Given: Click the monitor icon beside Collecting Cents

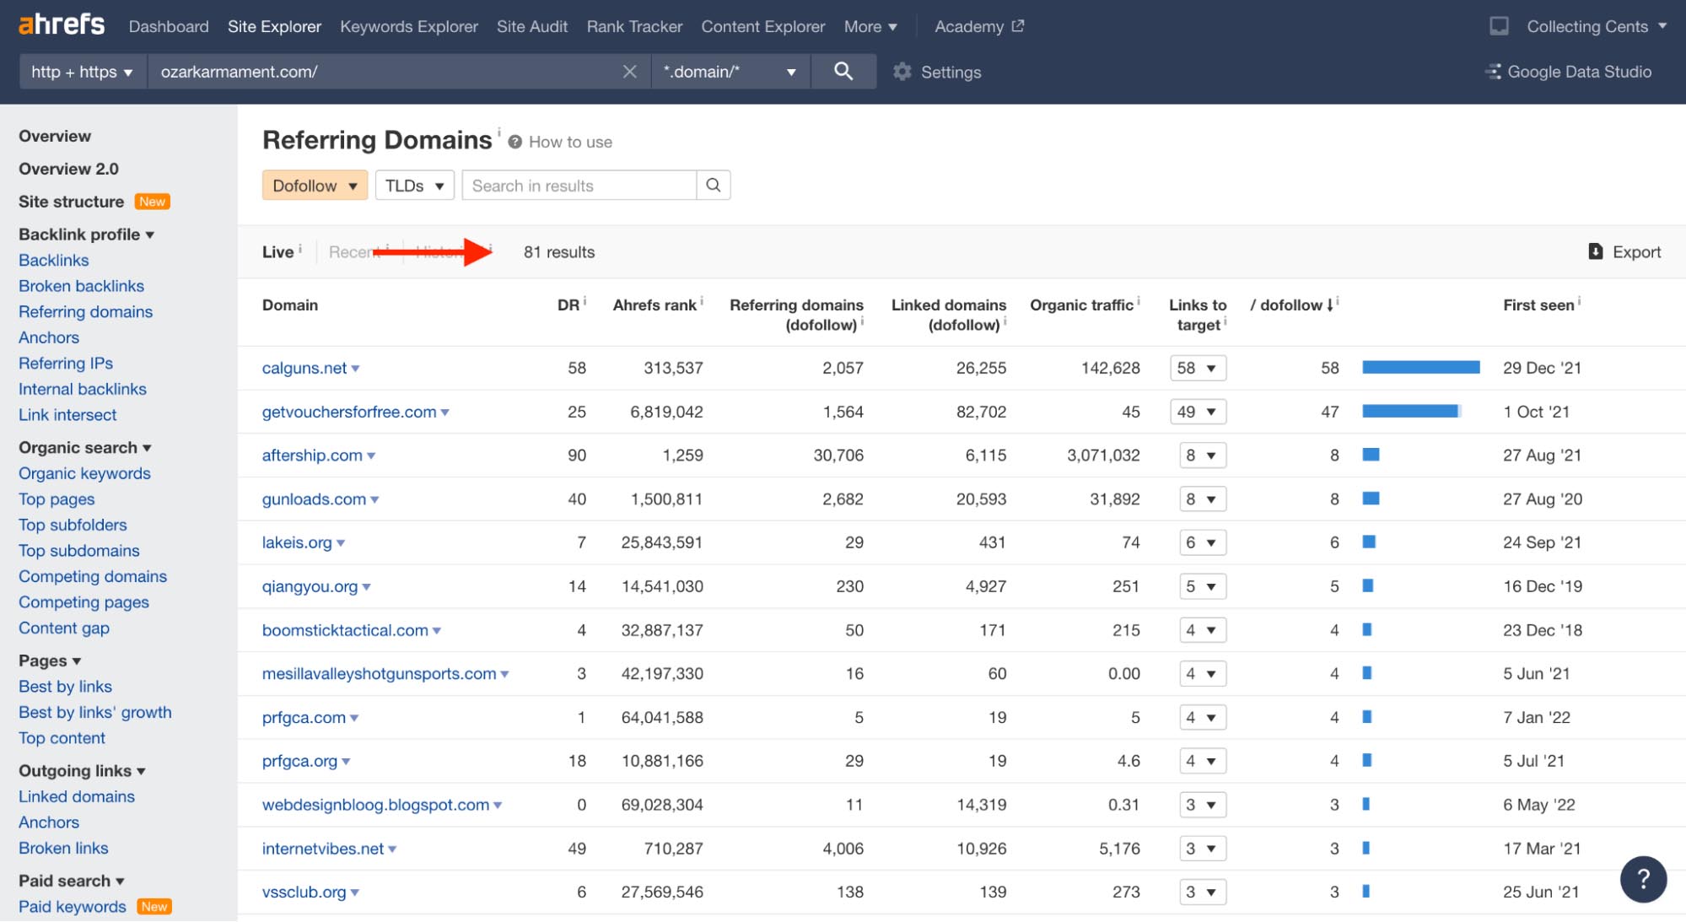Looking at the screenshot, I should [1499, 26].
